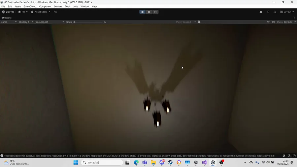
Task: Select the Game view tab
Action: (7, 18)
